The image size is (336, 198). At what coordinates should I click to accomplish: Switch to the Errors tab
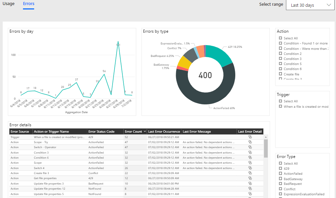coord(28,4)
